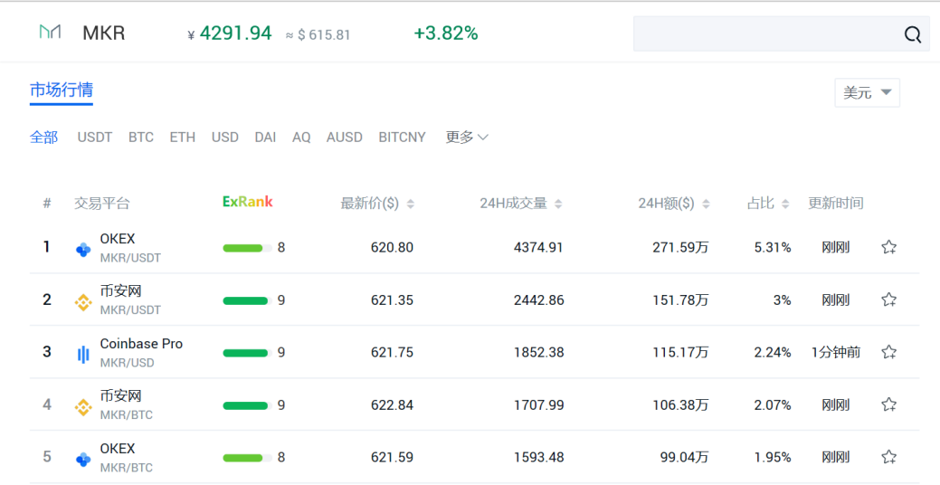Click the Coinbase Pro logo icon

(x=83, y=355)
